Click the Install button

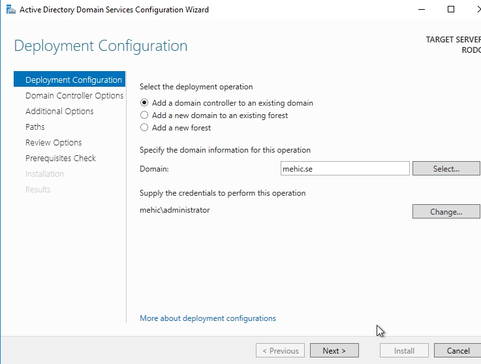pyautogui.click(x=404, y=351)
